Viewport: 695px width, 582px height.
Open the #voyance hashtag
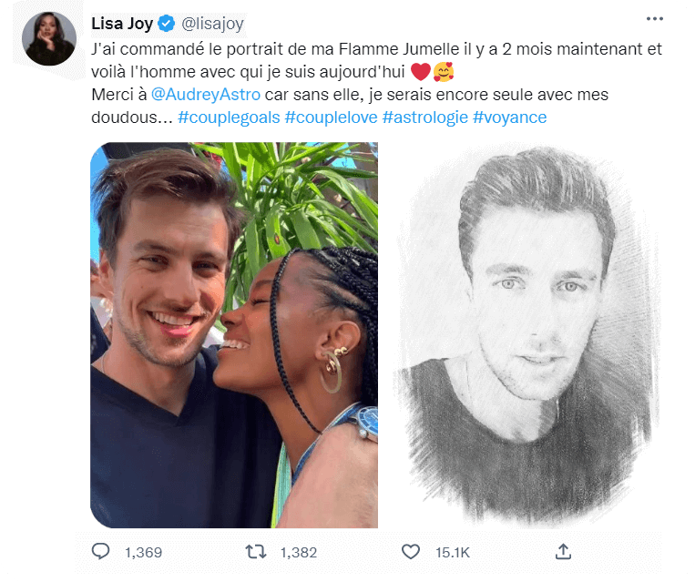[510, 117]
